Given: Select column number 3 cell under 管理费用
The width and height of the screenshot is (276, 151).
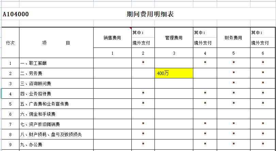Looking at the screenshot, I should click(174, 53).
